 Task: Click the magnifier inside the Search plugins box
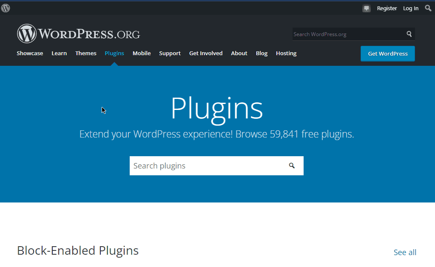(x=292, y=166)
